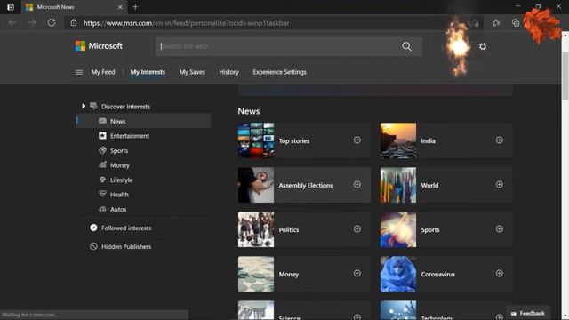
Task: Click the Assembly Elections label
Action: [x=306, y=185]
